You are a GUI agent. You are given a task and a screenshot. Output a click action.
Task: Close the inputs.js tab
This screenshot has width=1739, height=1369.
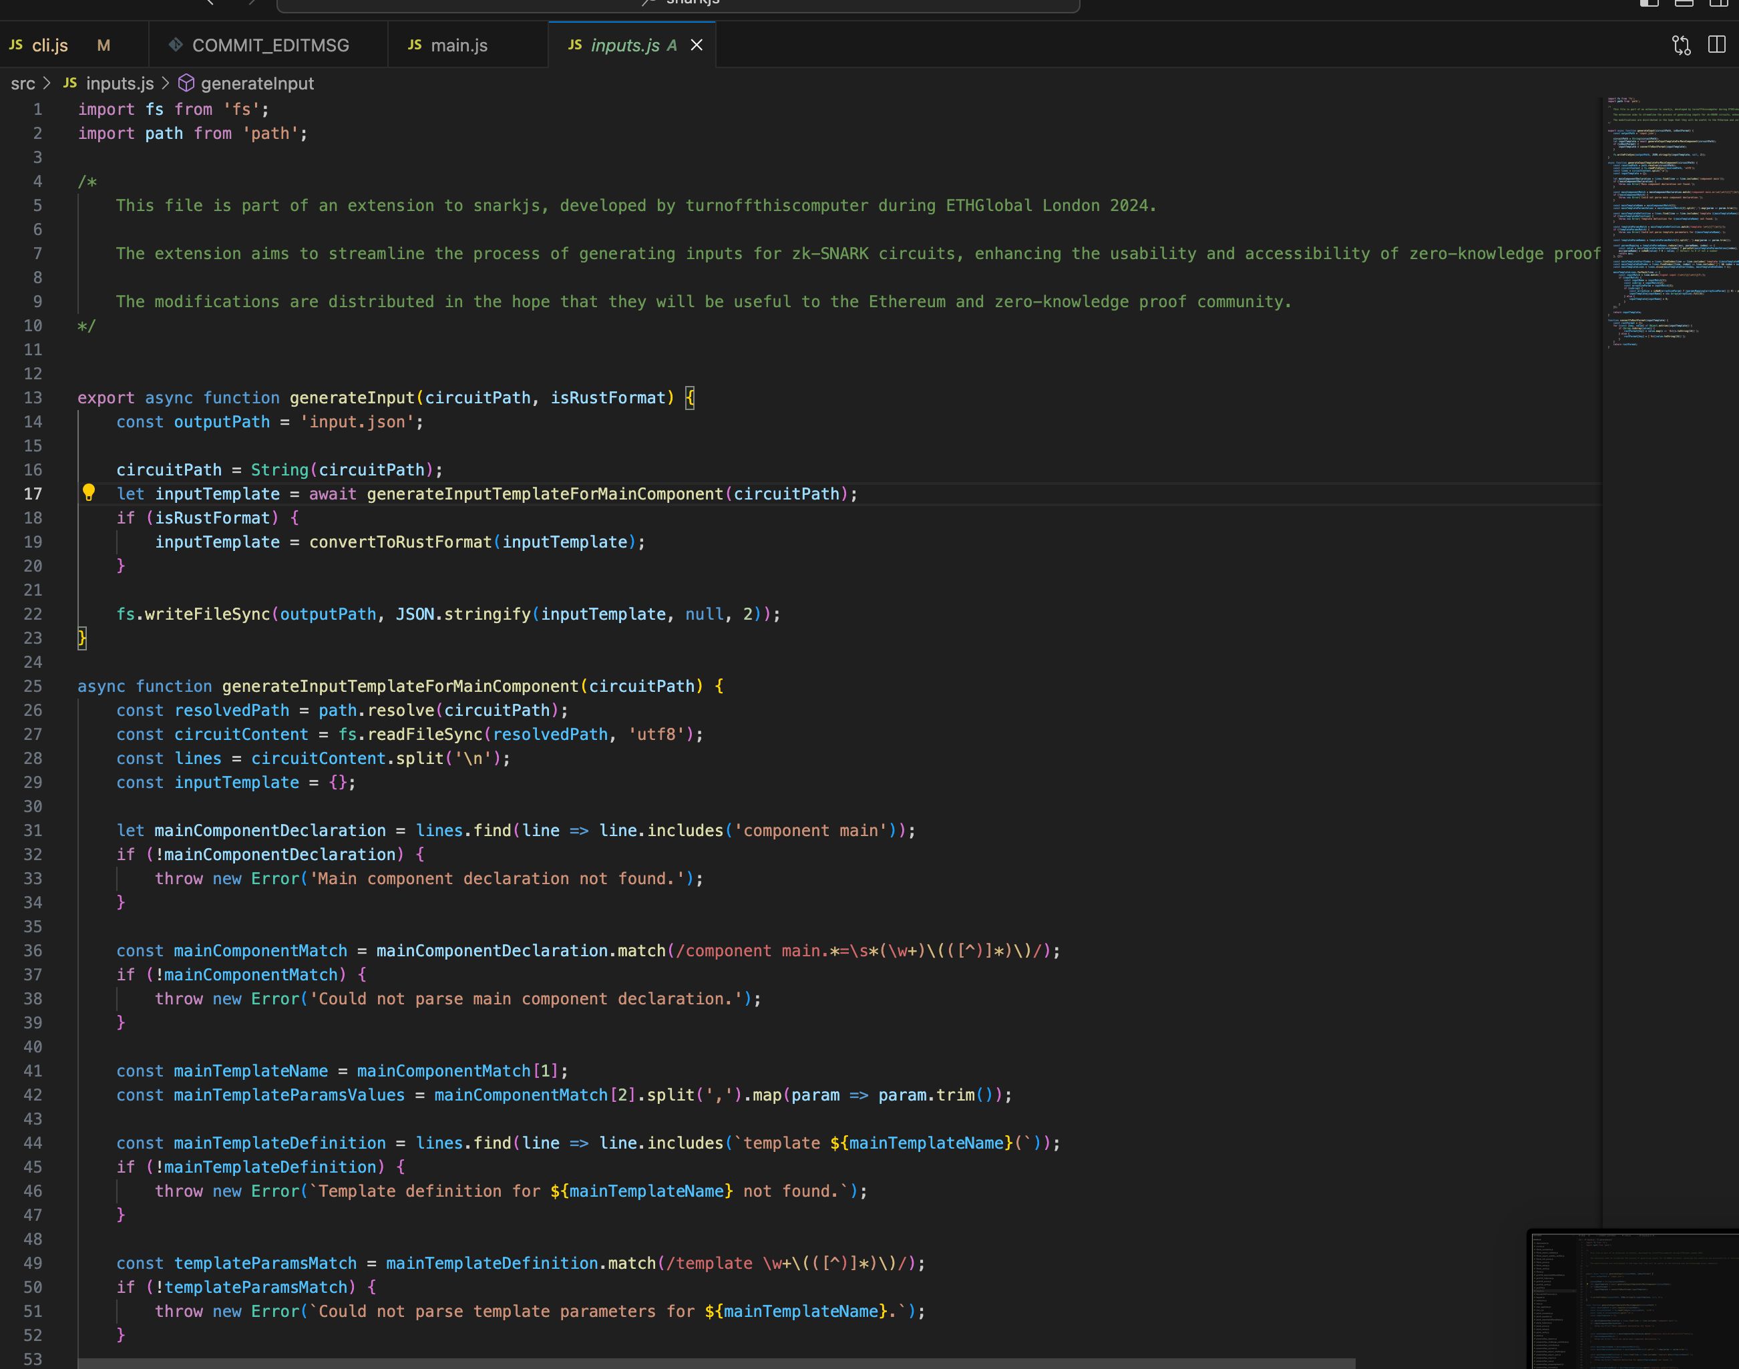click(697, 45)
